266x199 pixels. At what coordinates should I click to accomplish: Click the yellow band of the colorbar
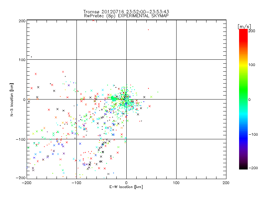tap(243, 65)
